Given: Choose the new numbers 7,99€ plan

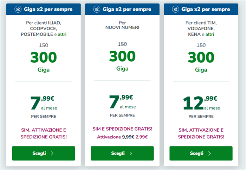Looking at the screenshot, I should tap(122, 153).
